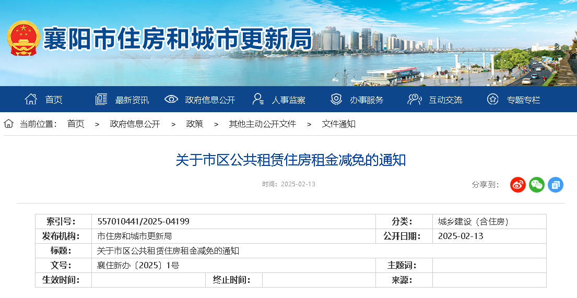Image resolution: width=577 pixels, height=298 pixels.
Task: Click the home icon in navigation bar
Action: [x=31, y=99]
